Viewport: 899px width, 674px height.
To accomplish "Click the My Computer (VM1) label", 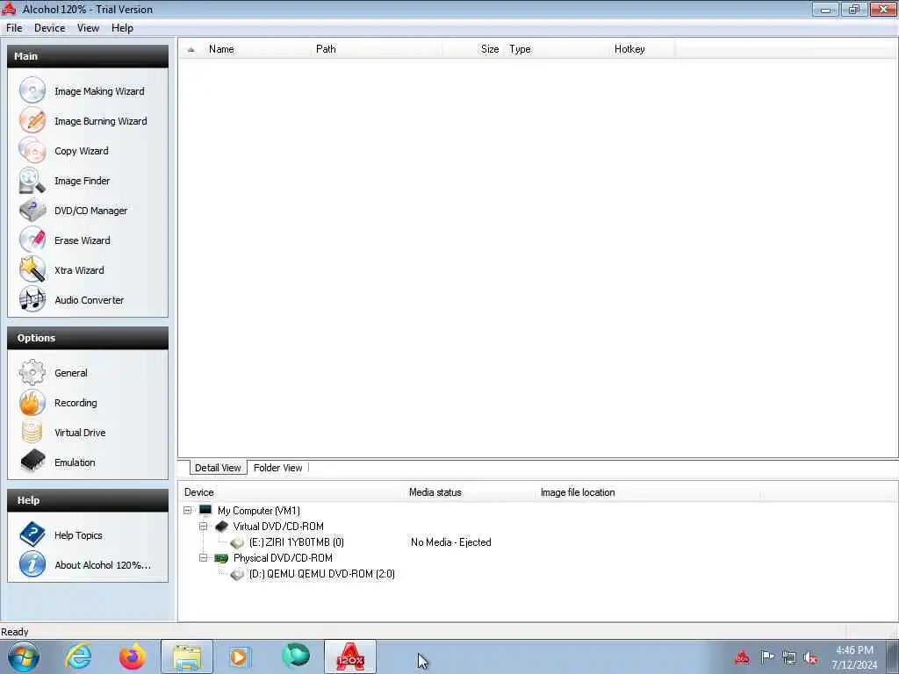I will pos(259,511).
